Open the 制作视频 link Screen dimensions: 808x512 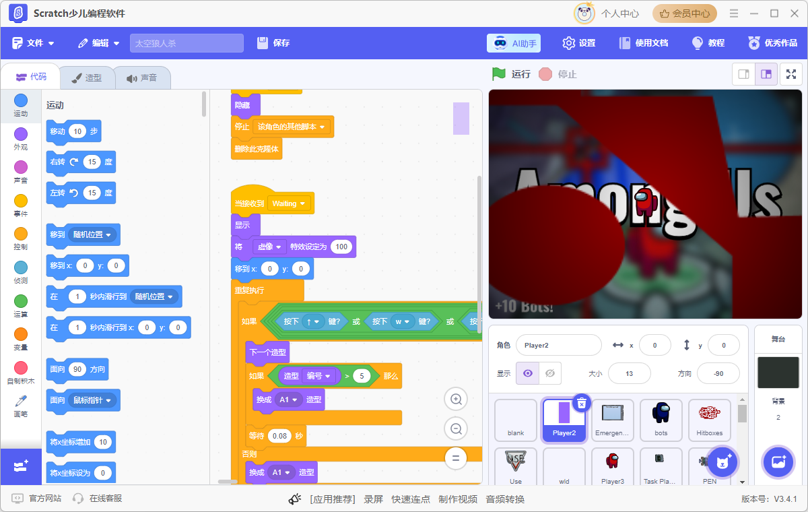[x=458, y=499]
